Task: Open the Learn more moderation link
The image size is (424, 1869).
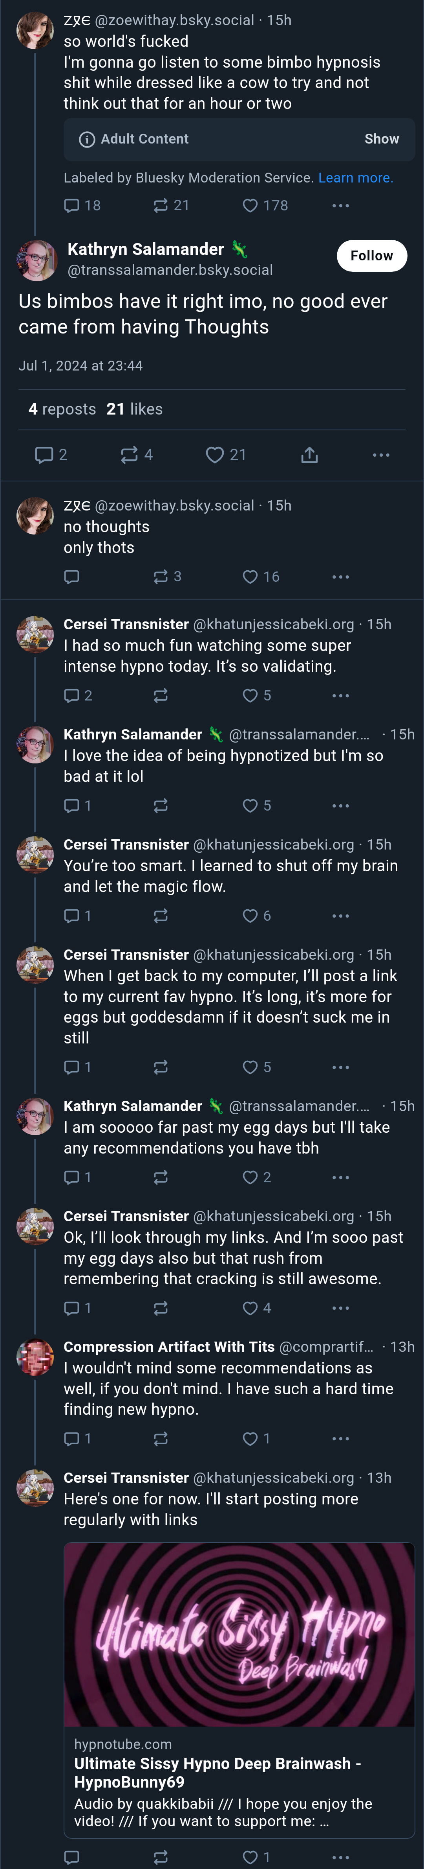Action: 355,178
